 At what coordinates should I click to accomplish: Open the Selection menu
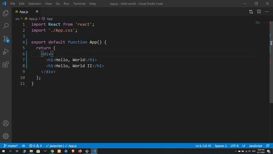(35, 3)
